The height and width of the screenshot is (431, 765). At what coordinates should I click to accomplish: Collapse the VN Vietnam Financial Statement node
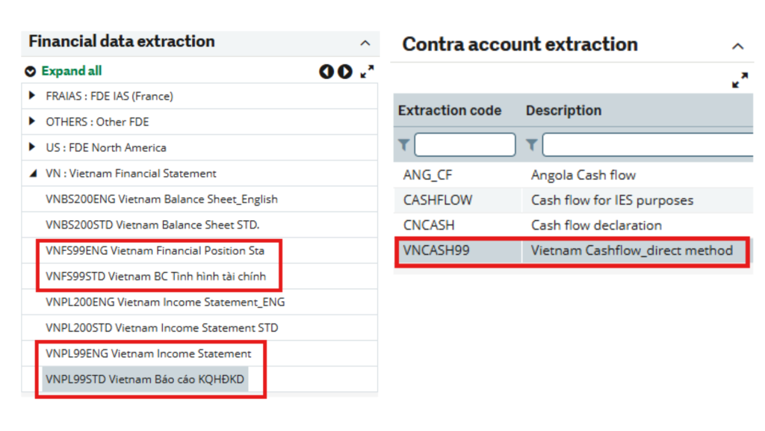pos(31,173)
